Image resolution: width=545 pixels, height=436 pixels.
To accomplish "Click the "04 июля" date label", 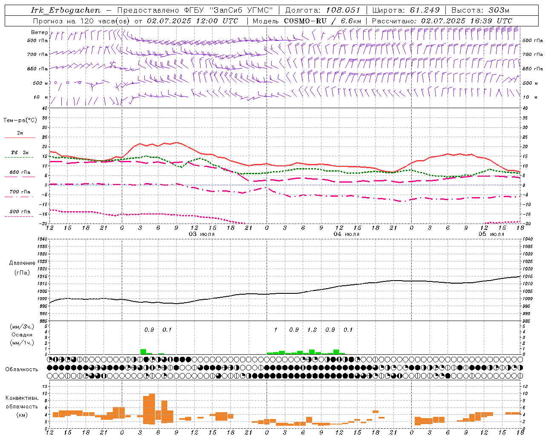I will click(x=346, y=234).
